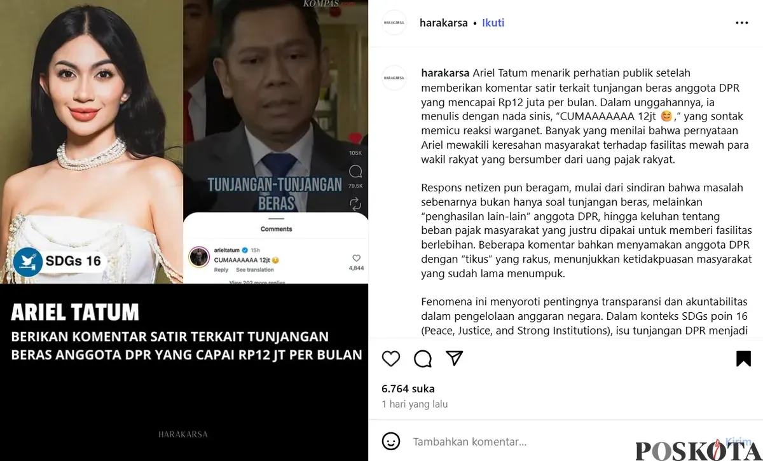Click bold harakarsa name in caption
Image resolution: width=763 pixels, height=461 pixels.
click(x=446, y=73)
